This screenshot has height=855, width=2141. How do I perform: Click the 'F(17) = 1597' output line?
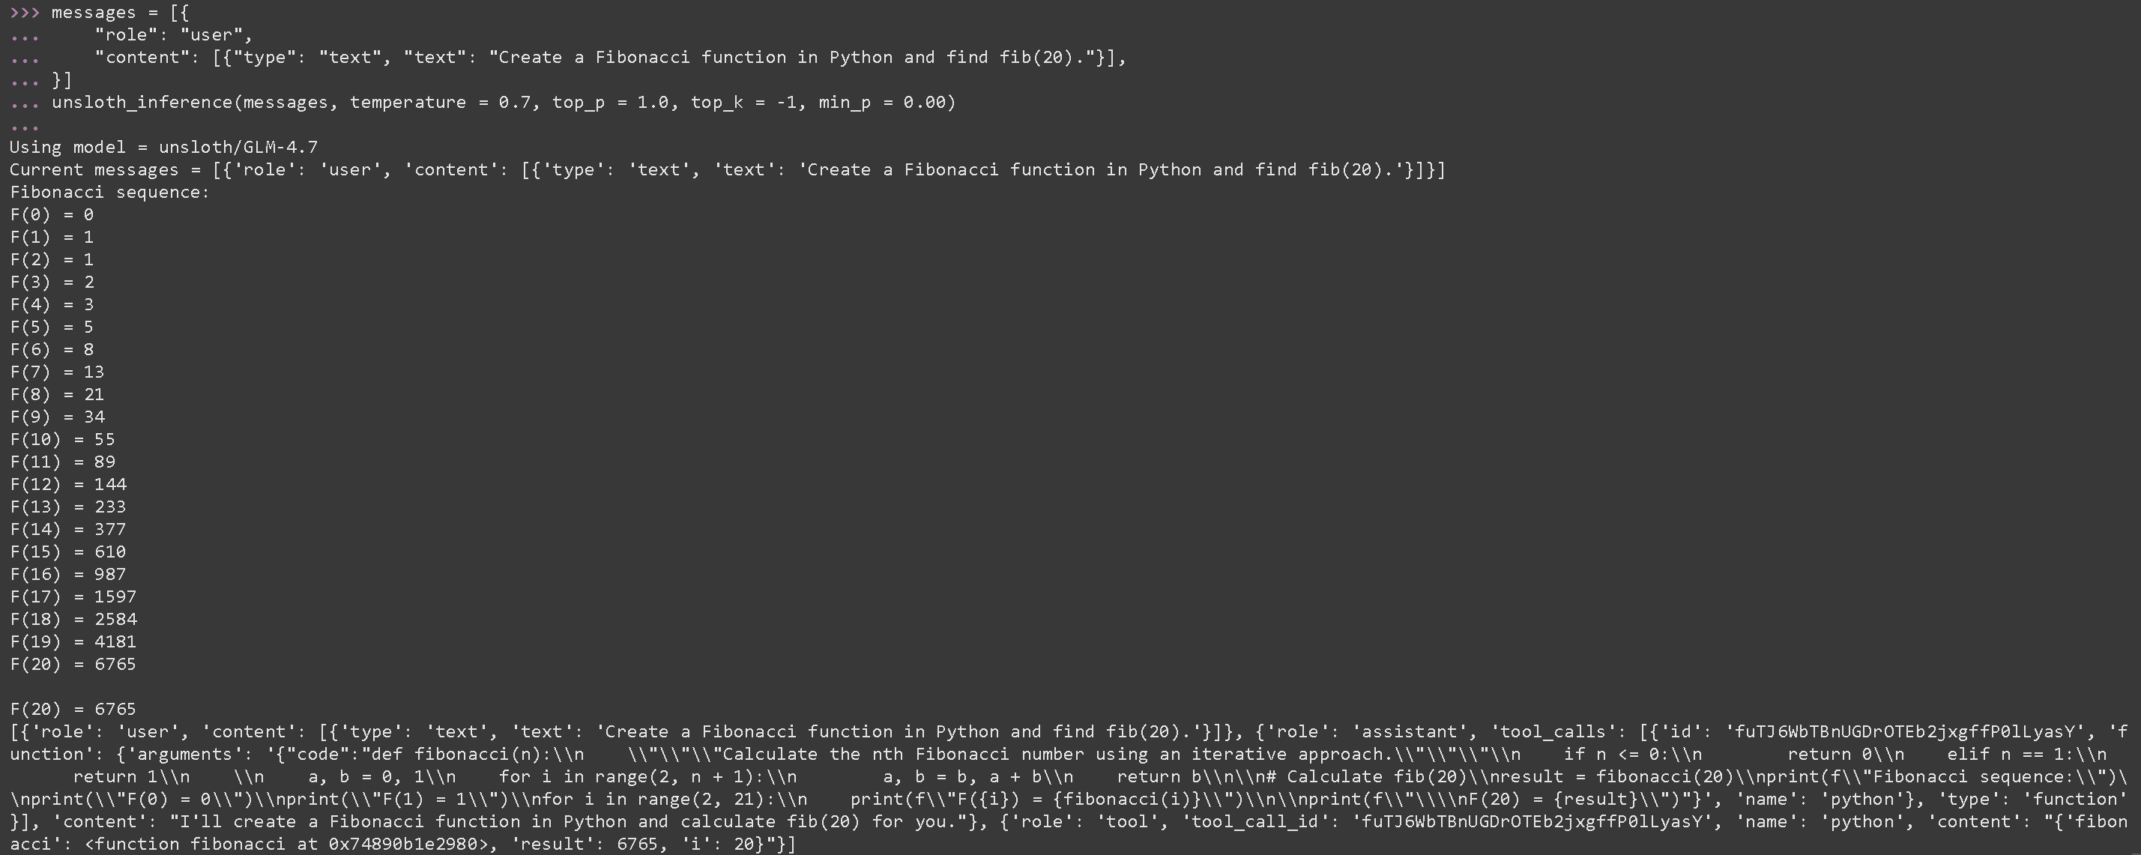[x=73, y=596]
